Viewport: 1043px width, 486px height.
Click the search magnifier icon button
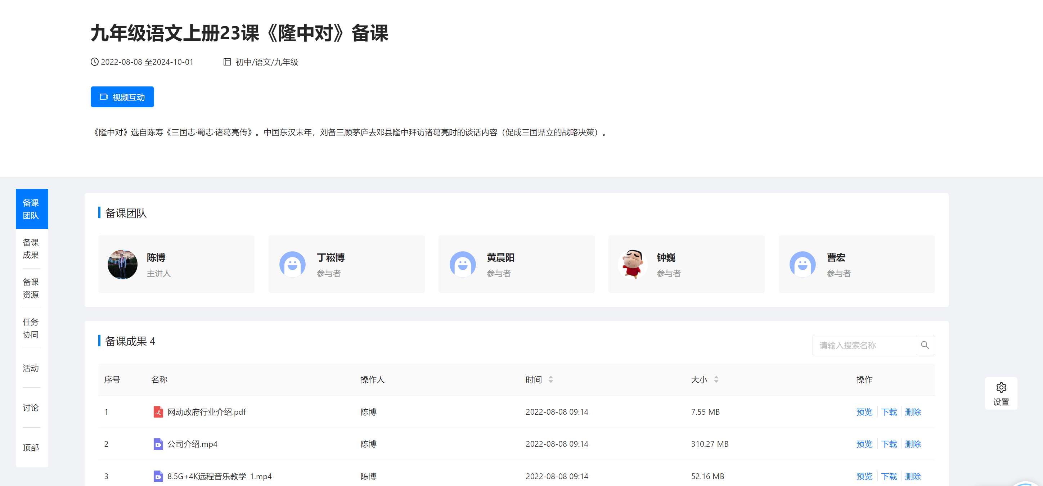click(925, 345)
